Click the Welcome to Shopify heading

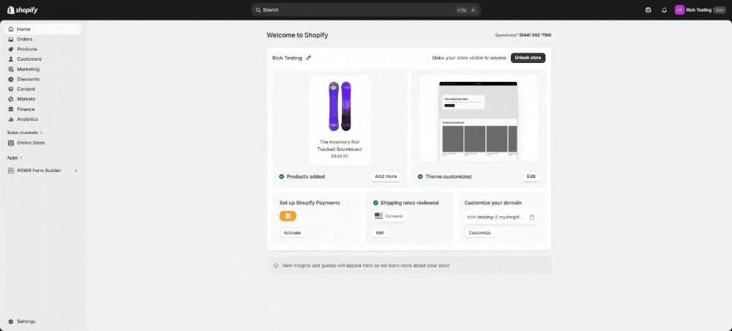pos(297,35)
